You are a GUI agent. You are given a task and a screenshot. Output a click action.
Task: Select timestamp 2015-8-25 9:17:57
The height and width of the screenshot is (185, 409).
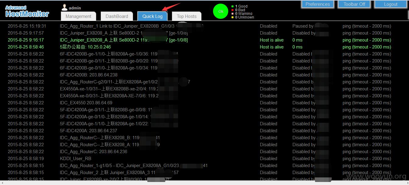pyautogui.click(x=26, y=33)
